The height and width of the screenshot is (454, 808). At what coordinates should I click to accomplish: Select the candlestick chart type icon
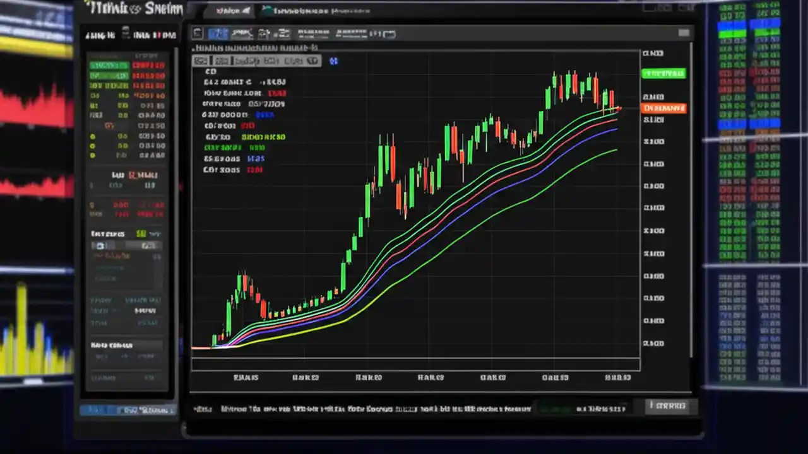[218, 33]
